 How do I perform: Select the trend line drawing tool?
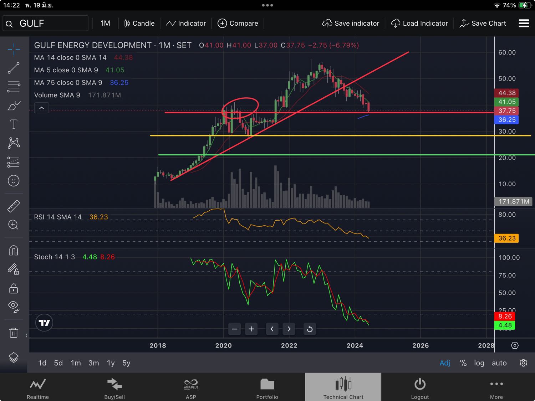(x=14, y=68)
